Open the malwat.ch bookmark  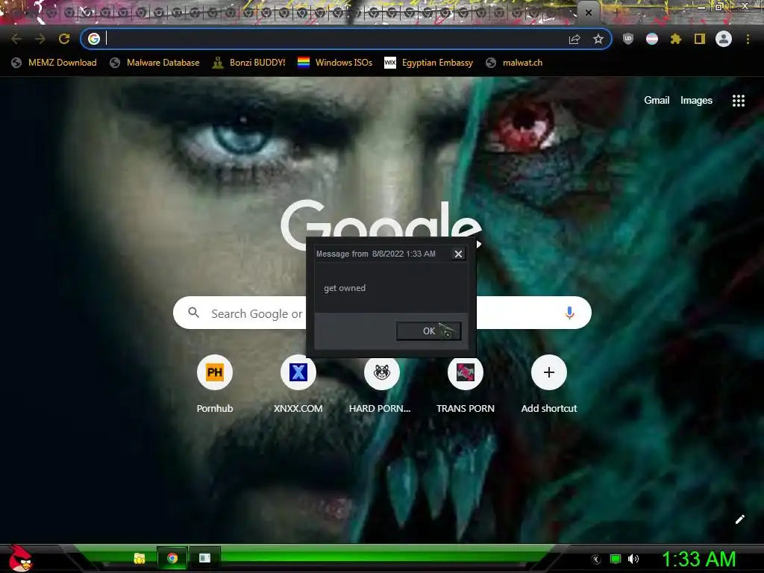(x=515, y=63)
